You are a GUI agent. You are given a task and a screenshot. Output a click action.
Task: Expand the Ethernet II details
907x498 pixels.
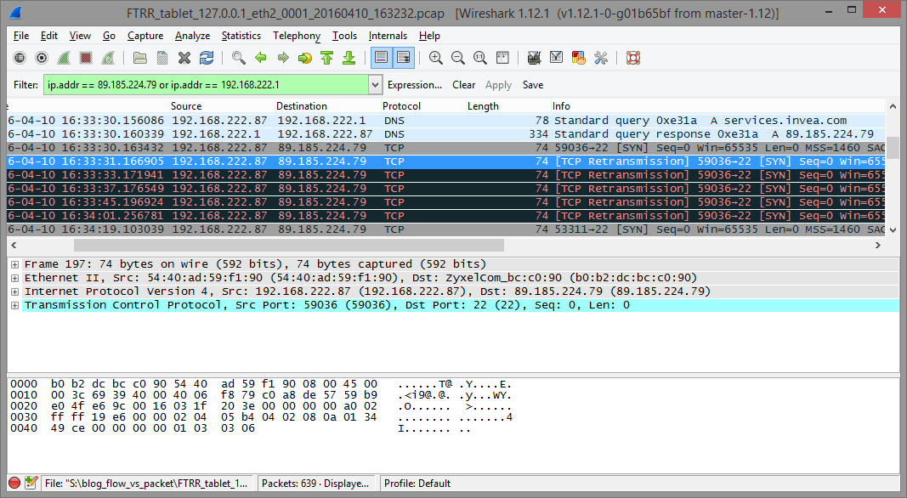click(x=14, y=278)
